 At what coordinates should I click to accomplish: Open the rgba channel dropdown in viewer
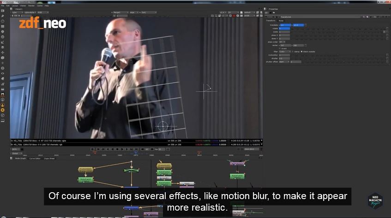point(16,12)
